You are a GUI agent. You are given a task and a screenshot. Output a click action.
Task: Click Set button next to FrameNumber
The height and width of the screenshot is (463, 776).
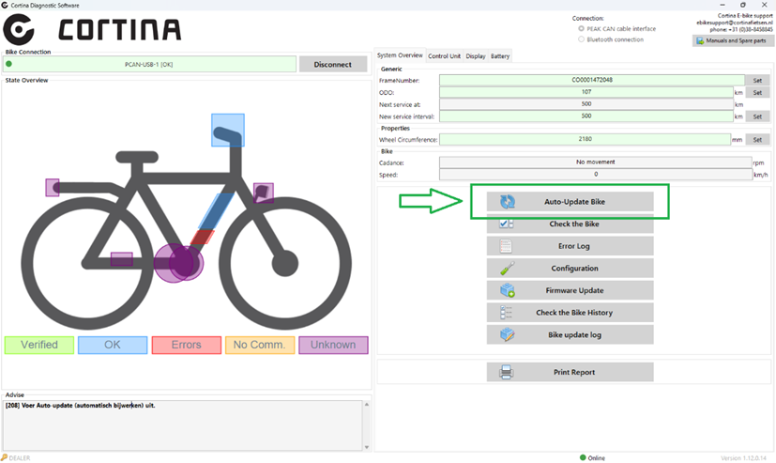(x=757, y=81)
